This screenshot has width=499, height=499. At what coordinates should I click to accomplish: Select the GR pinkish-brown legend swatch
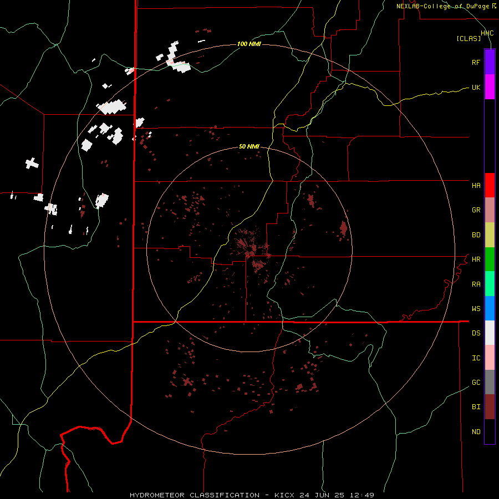tap(490, 210)
